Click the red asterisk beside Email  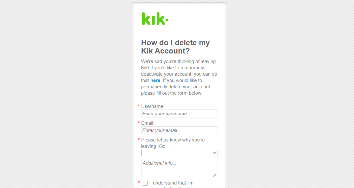point(139,123)
